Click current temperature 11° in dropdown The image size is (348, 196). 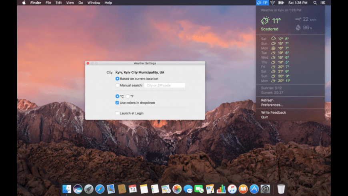[x=276, y=21]
